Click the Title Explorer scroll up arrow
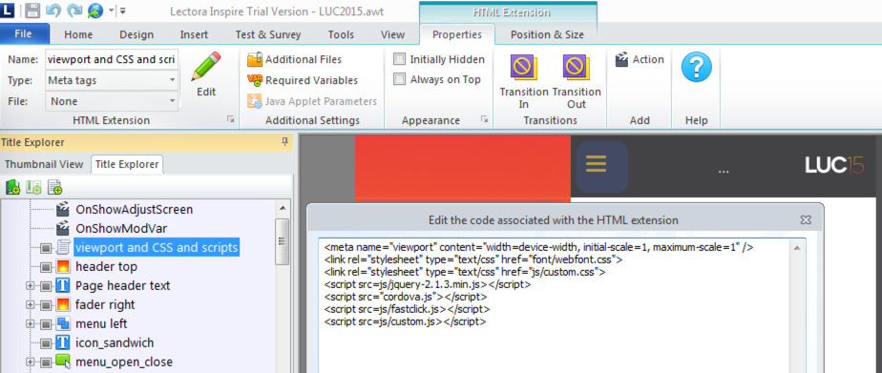This screenshot has width=882, height=373. [x=283, y=209]
